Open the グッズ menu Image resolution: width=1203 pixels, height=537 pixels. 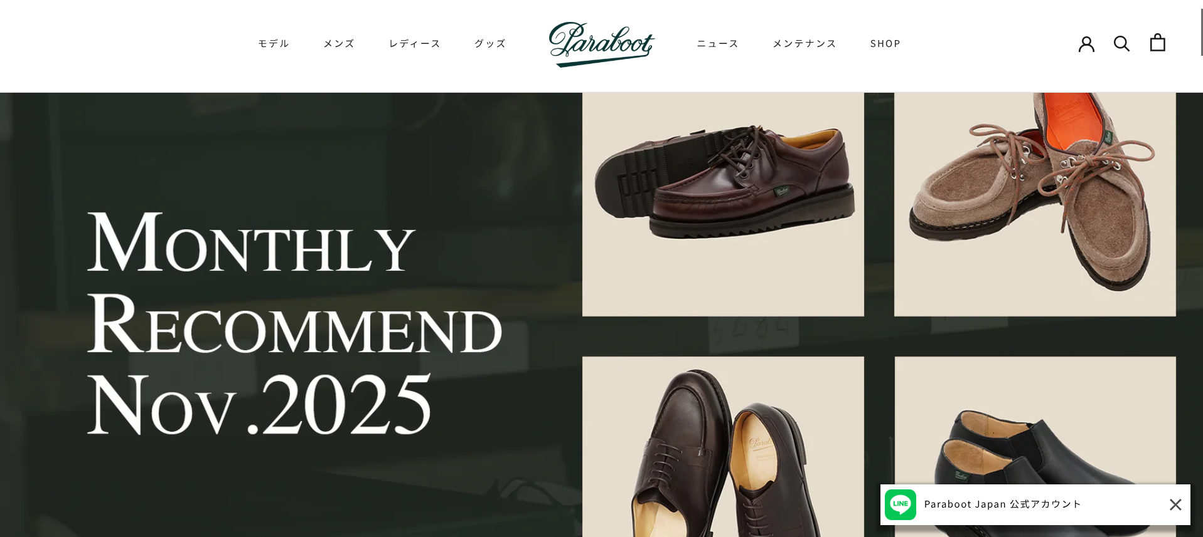(490, 43)
